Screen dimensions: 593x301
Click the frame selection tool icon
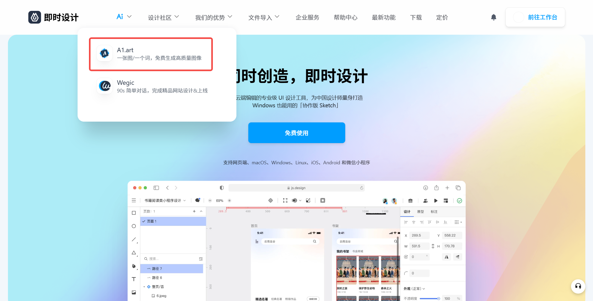(x=285, y=200)
